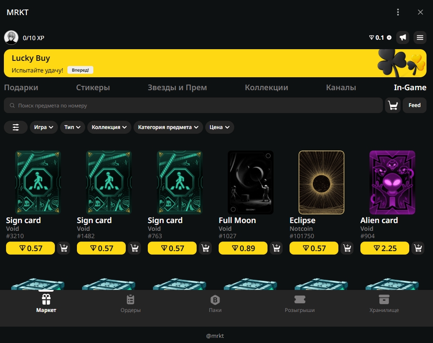Open the Eclipse card thumbnail
Image resolution: width=433 pixels, height=343 pixels.
click(x=322, y=182)
